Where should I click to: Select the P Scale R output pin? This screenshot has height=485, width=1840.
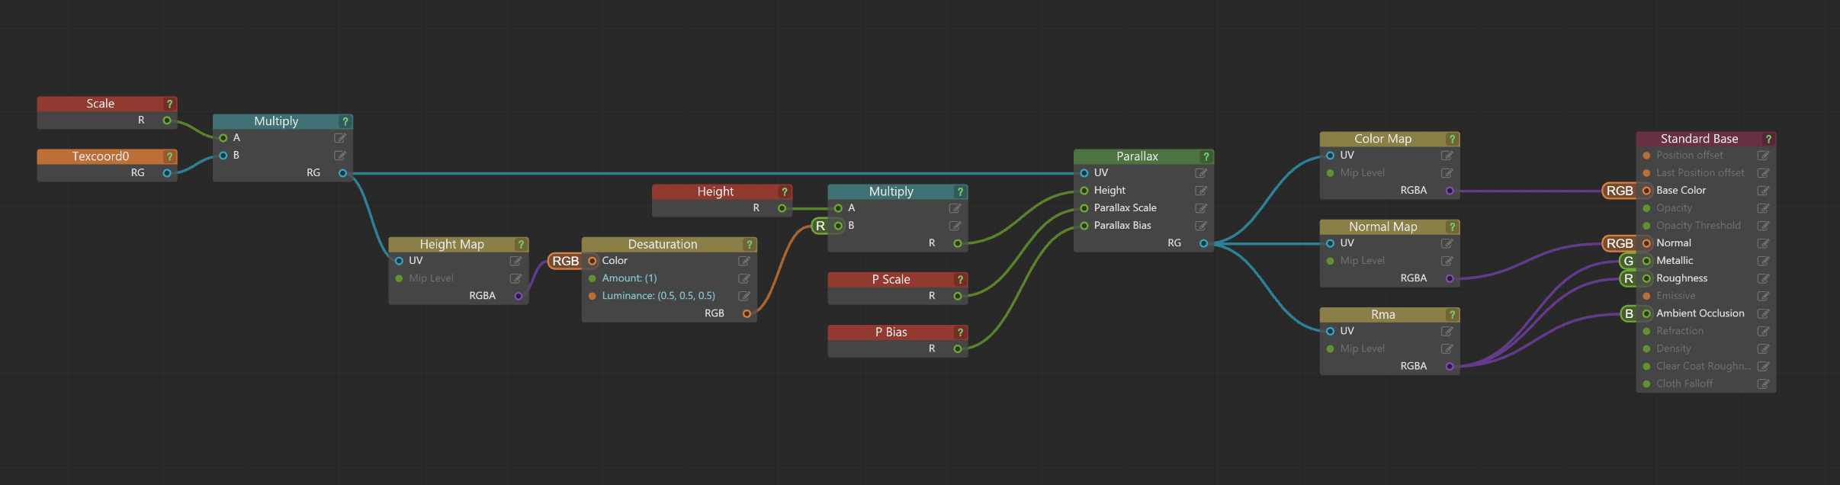click(x=957, y=296)
